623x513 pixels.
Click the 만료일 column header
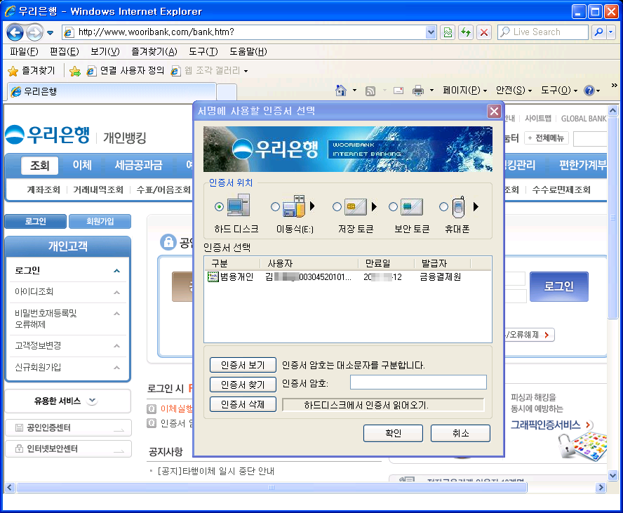pyautogui.click(x=387, y=263)
